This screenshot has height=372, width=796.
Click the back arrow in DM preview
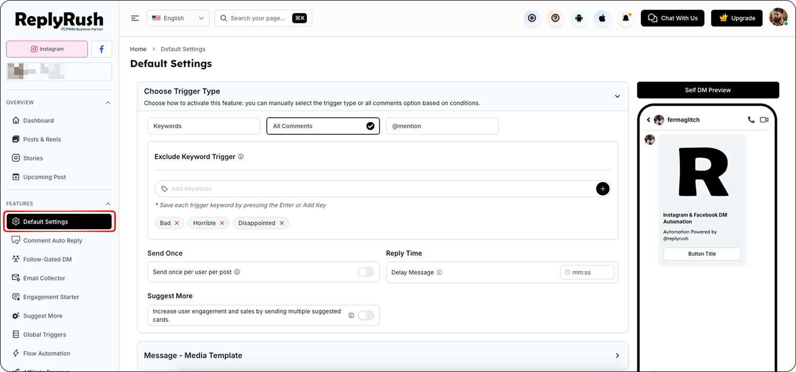[648, 120]
